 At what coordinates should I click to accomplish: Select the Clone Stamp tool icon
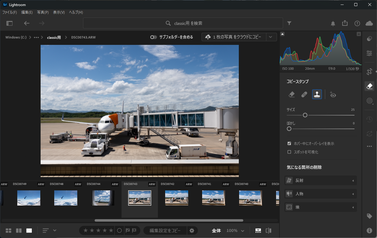(317, 95)
